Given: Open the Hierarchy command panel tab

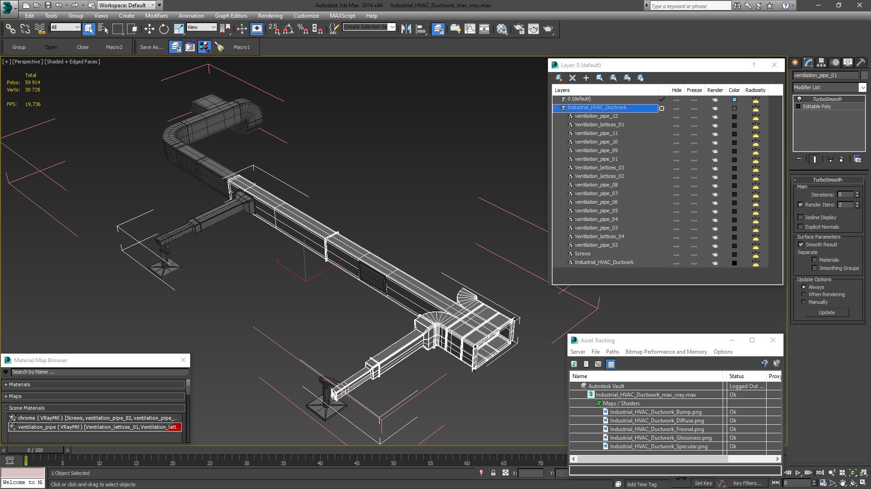Looking at the screenshot, I should (x=821, y=62).
